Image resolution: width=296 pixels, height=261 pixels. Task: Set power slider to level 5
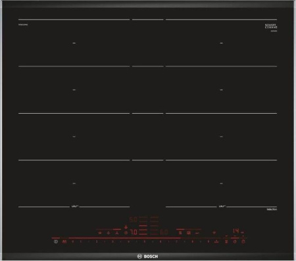[145, 242]
